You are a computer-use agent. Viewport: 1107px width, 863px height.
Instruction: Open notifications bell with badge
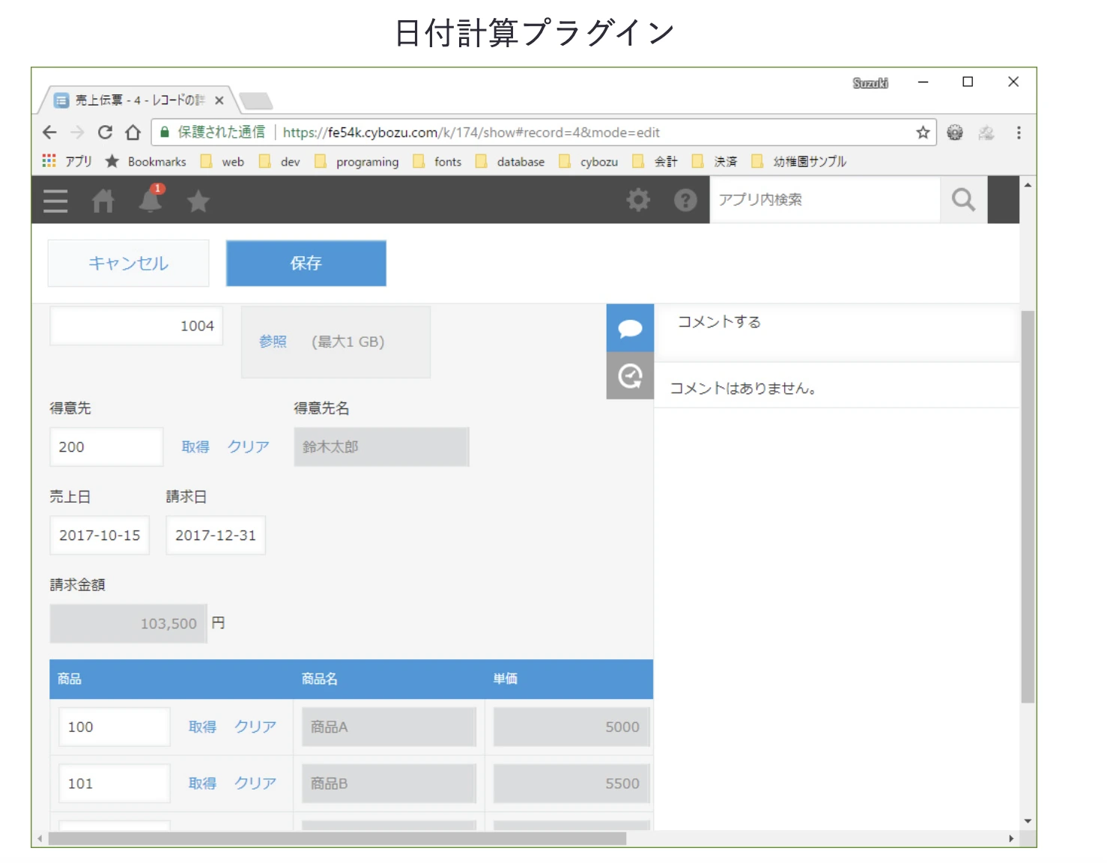coord(151,199)
